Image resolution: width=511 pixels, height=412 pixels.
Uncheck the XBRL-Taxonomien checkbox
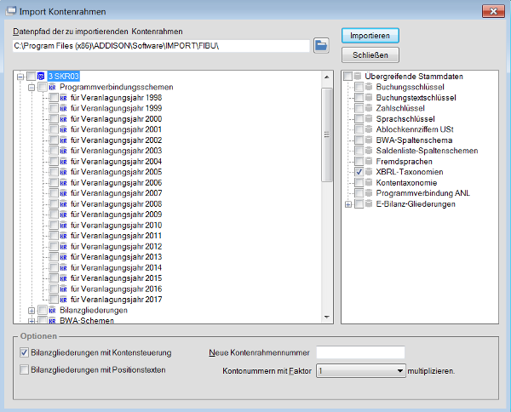click(x=359, y=172)
